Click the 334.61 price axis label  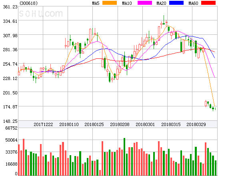(10, 21)
